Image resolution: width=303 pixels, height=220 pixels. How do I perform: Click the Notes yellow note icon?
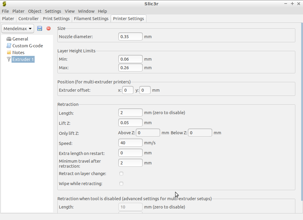pos(9,52)
